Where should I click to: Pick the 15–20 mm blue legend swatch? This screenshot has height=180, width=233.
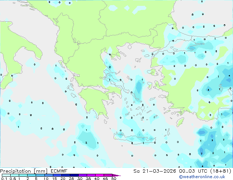(57, 175)
